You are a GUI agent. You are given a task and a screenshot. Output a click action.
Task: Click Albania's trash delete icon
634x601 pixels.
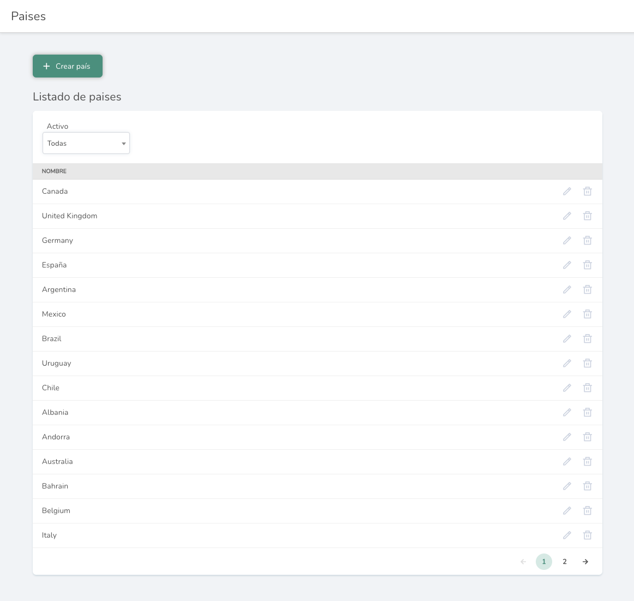point(588,413)
